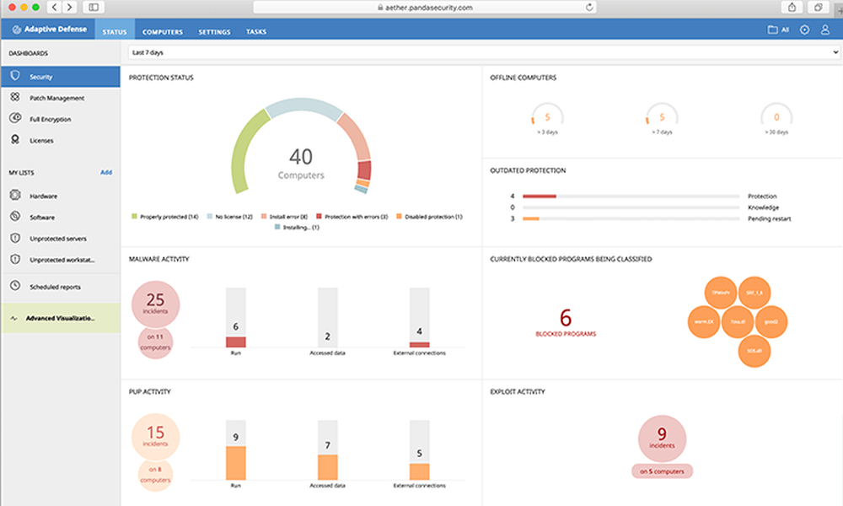Open the Licenses ribbon icon
Screen dimensions: 843x506
coord(15,139)
